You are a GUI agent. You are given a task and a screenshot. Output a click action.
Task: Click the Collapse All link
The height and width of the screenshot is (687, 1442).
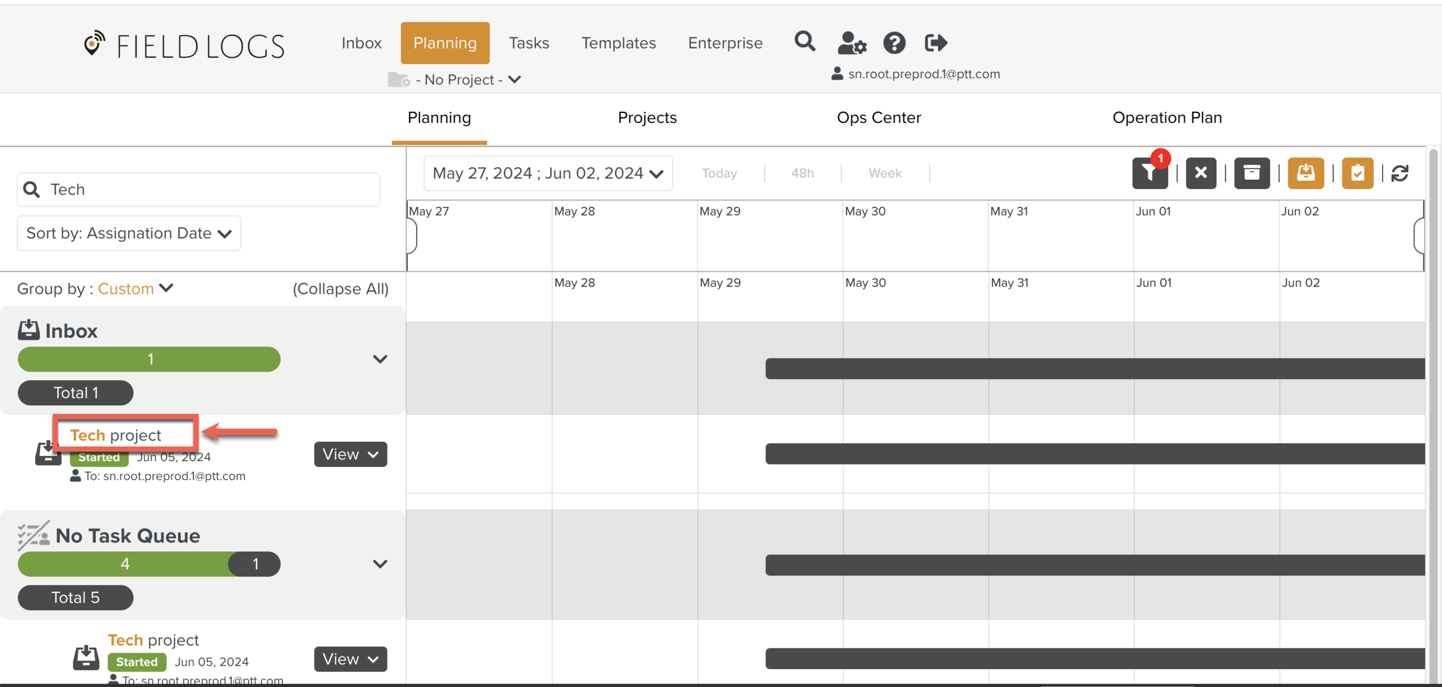(x=340, y=289)
